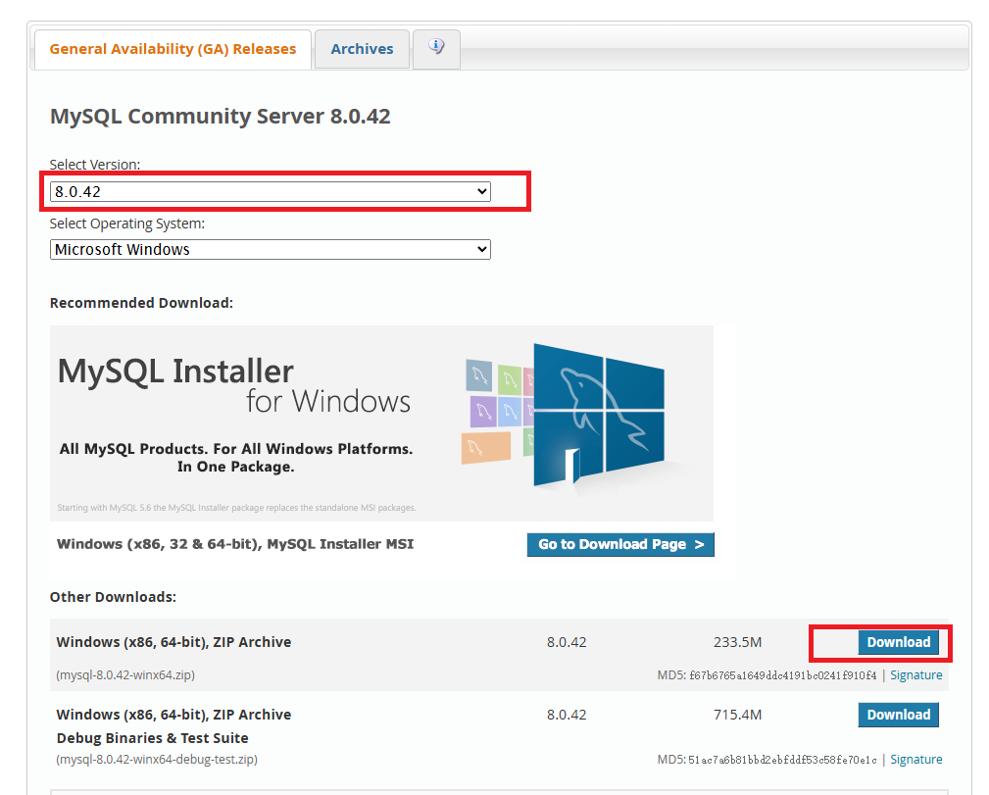Click the MD5 hash f67b6765a1649ddc4191bc0241f910f4
The width and height of the screenshot is (989, 795).
click(783, 675)
